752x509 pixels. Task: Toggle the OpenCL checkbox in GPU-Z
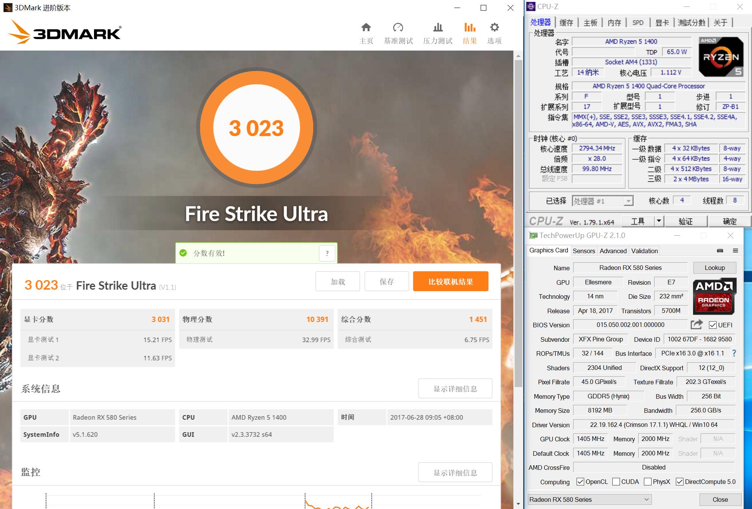point(580,482)
